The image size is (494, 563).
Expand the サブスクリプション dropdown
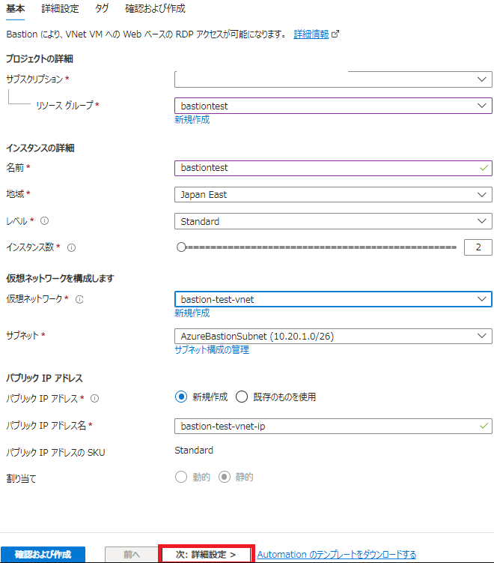(333, 79)
